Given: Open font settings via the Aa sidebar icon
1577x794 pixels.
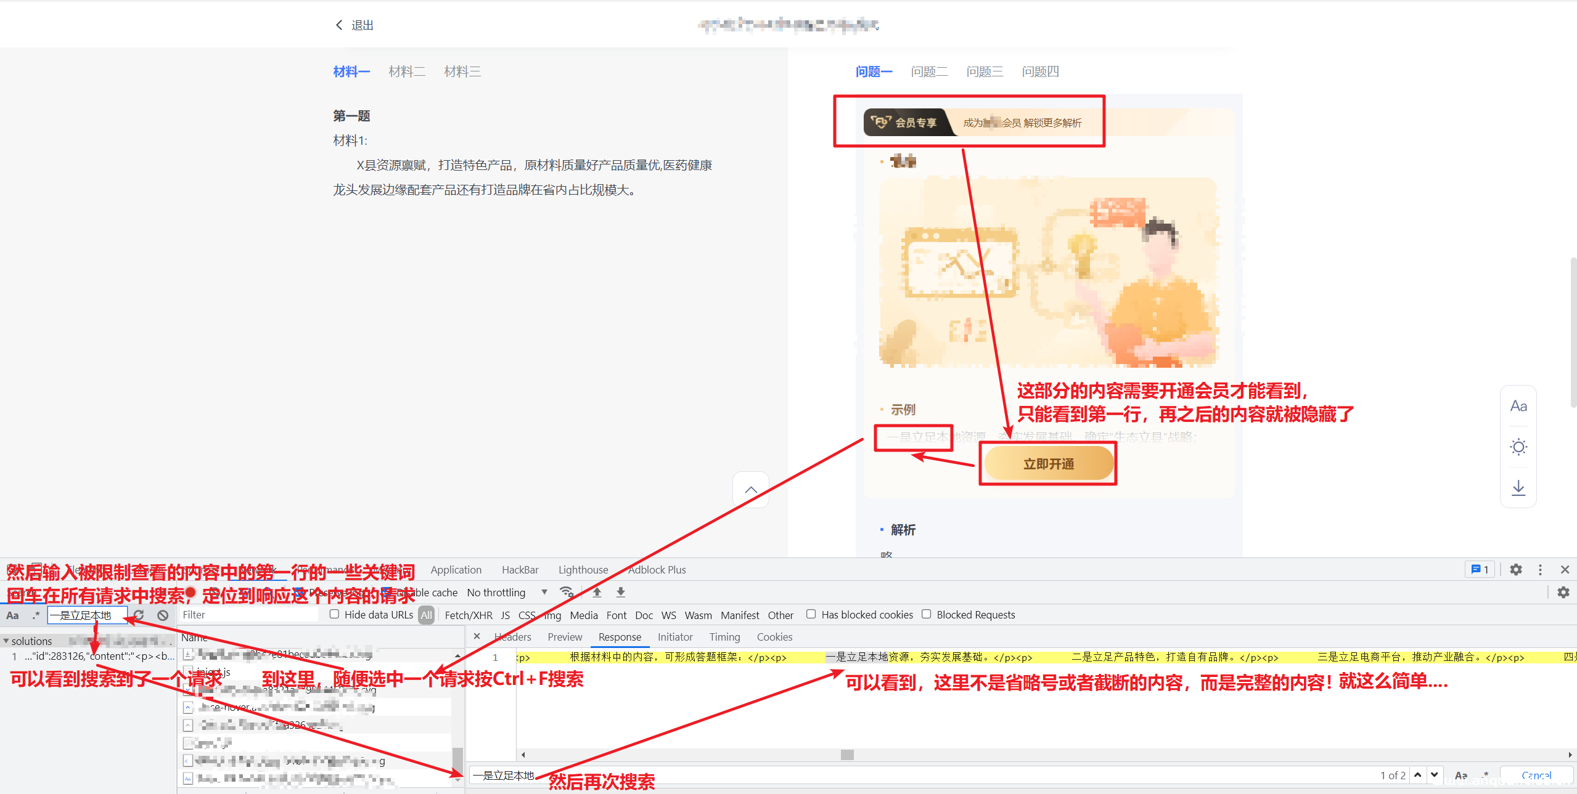Looking at the screenshot, I should (x=1518, y=405).
